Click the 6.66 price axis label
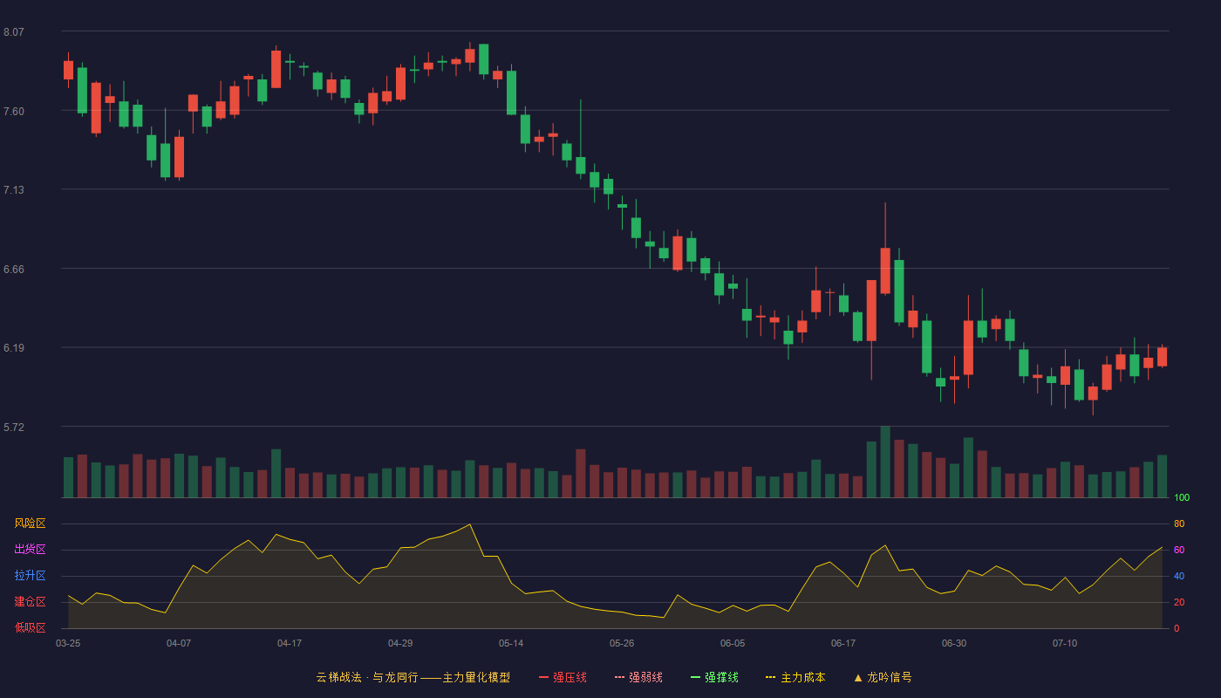 click(x=14, y=270)
